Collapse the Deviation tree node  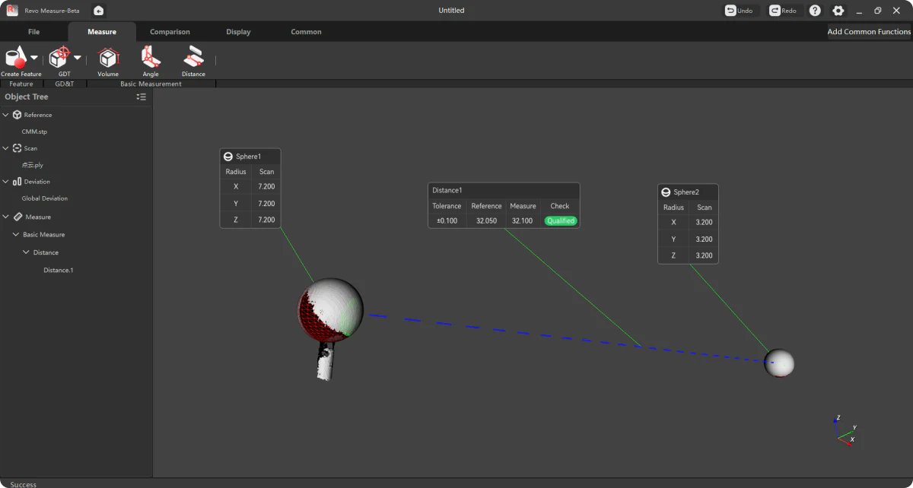pyautogui.click(x=6, y=182)
